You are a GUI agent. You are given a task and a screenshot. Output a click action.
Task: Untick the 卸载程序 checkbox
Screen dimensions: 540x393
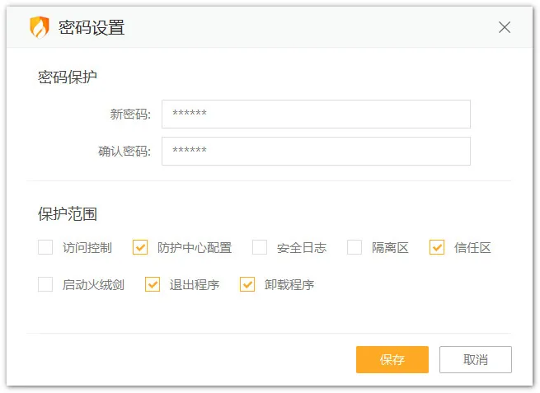(x=247, y=285)
